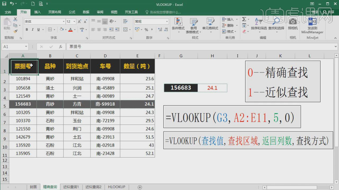Select cell G3 containing 156683

point(181,88)
